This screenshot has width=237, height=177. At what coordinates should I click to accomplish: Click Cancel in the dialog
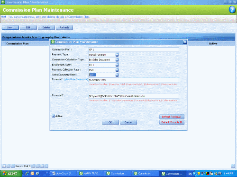[128, 122]
